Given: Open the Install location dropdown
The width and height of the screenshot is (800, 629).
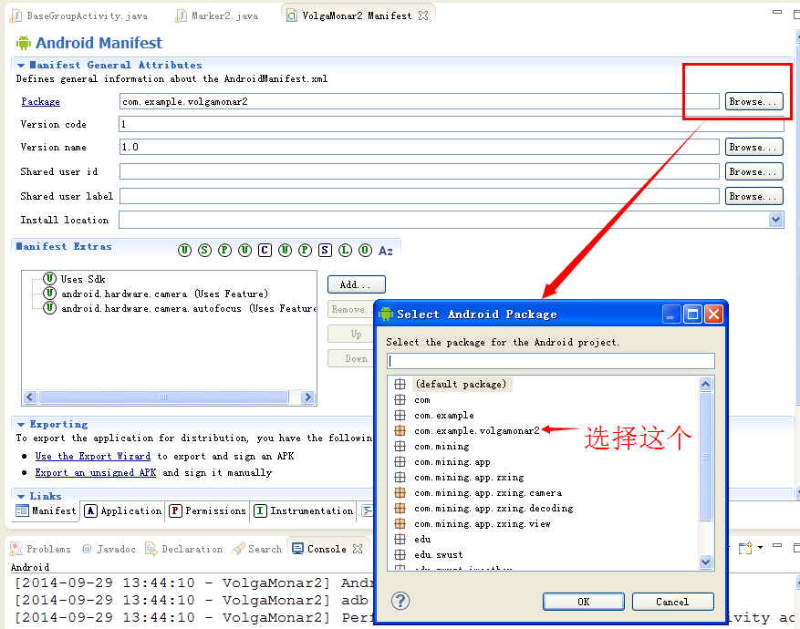Looking at the screenshot, I should tap(775, 220).
